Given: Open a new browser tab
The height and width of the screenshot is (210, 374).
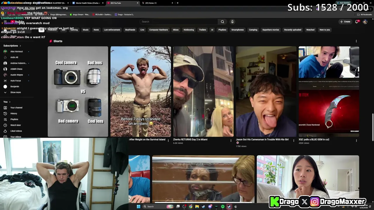Looking at the screenshot, I should [178, 3].
